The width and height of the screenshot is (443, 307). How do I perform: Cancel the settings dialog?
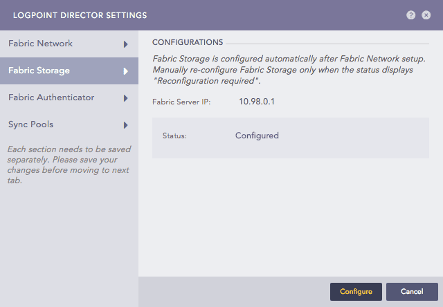click(412, 292)
